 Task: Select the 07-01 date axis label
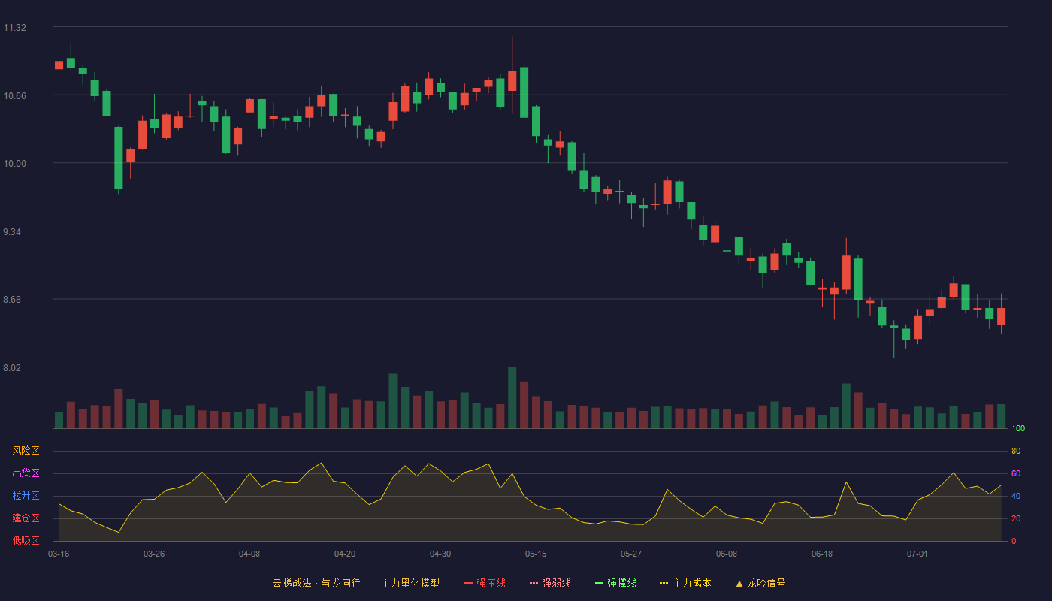click(x=917, y=554)
